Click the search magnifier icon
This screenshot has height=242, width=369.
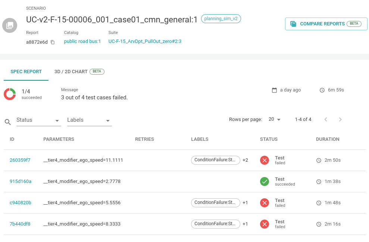8,122
